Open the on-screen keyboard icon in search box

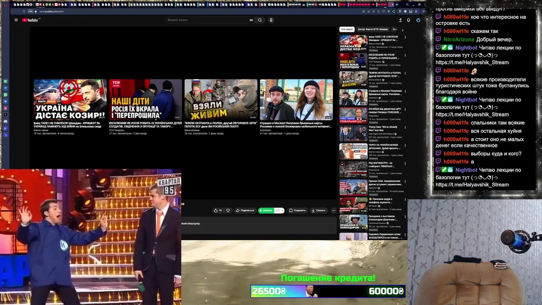(x=251, y=20)
